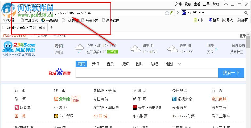Screen dimensions: 251x128
Task: Switch to 音乐 search tab
Action: point(110,64)
